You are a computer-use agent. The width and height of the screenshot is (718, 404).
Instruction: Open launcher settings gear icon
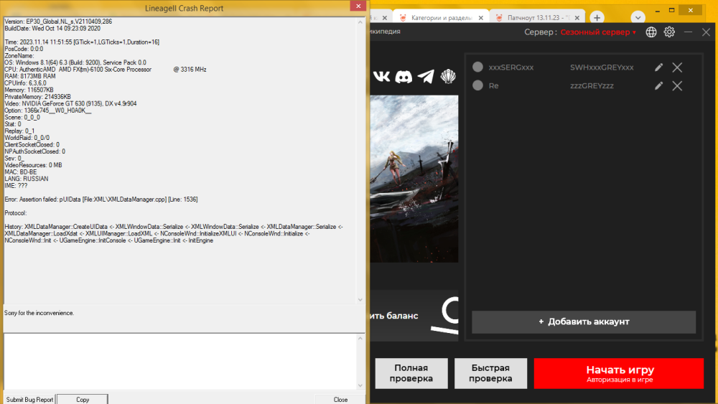tap(669, 32)
